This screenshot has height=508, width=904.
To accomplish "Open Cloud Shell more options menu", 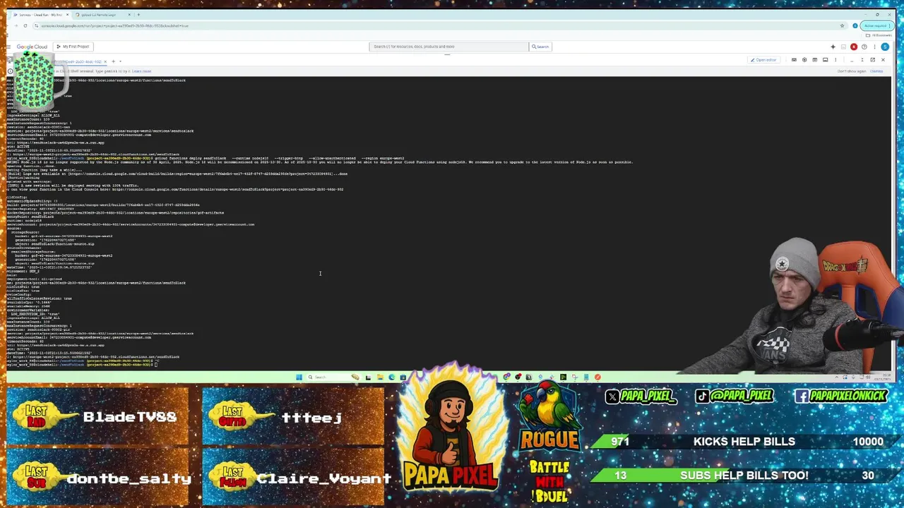I will click(835, 60).
